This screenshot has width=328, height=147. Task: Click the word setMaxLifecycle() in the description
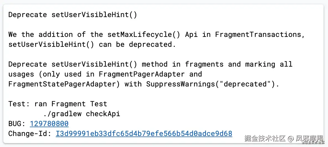[x=144, y=34]
